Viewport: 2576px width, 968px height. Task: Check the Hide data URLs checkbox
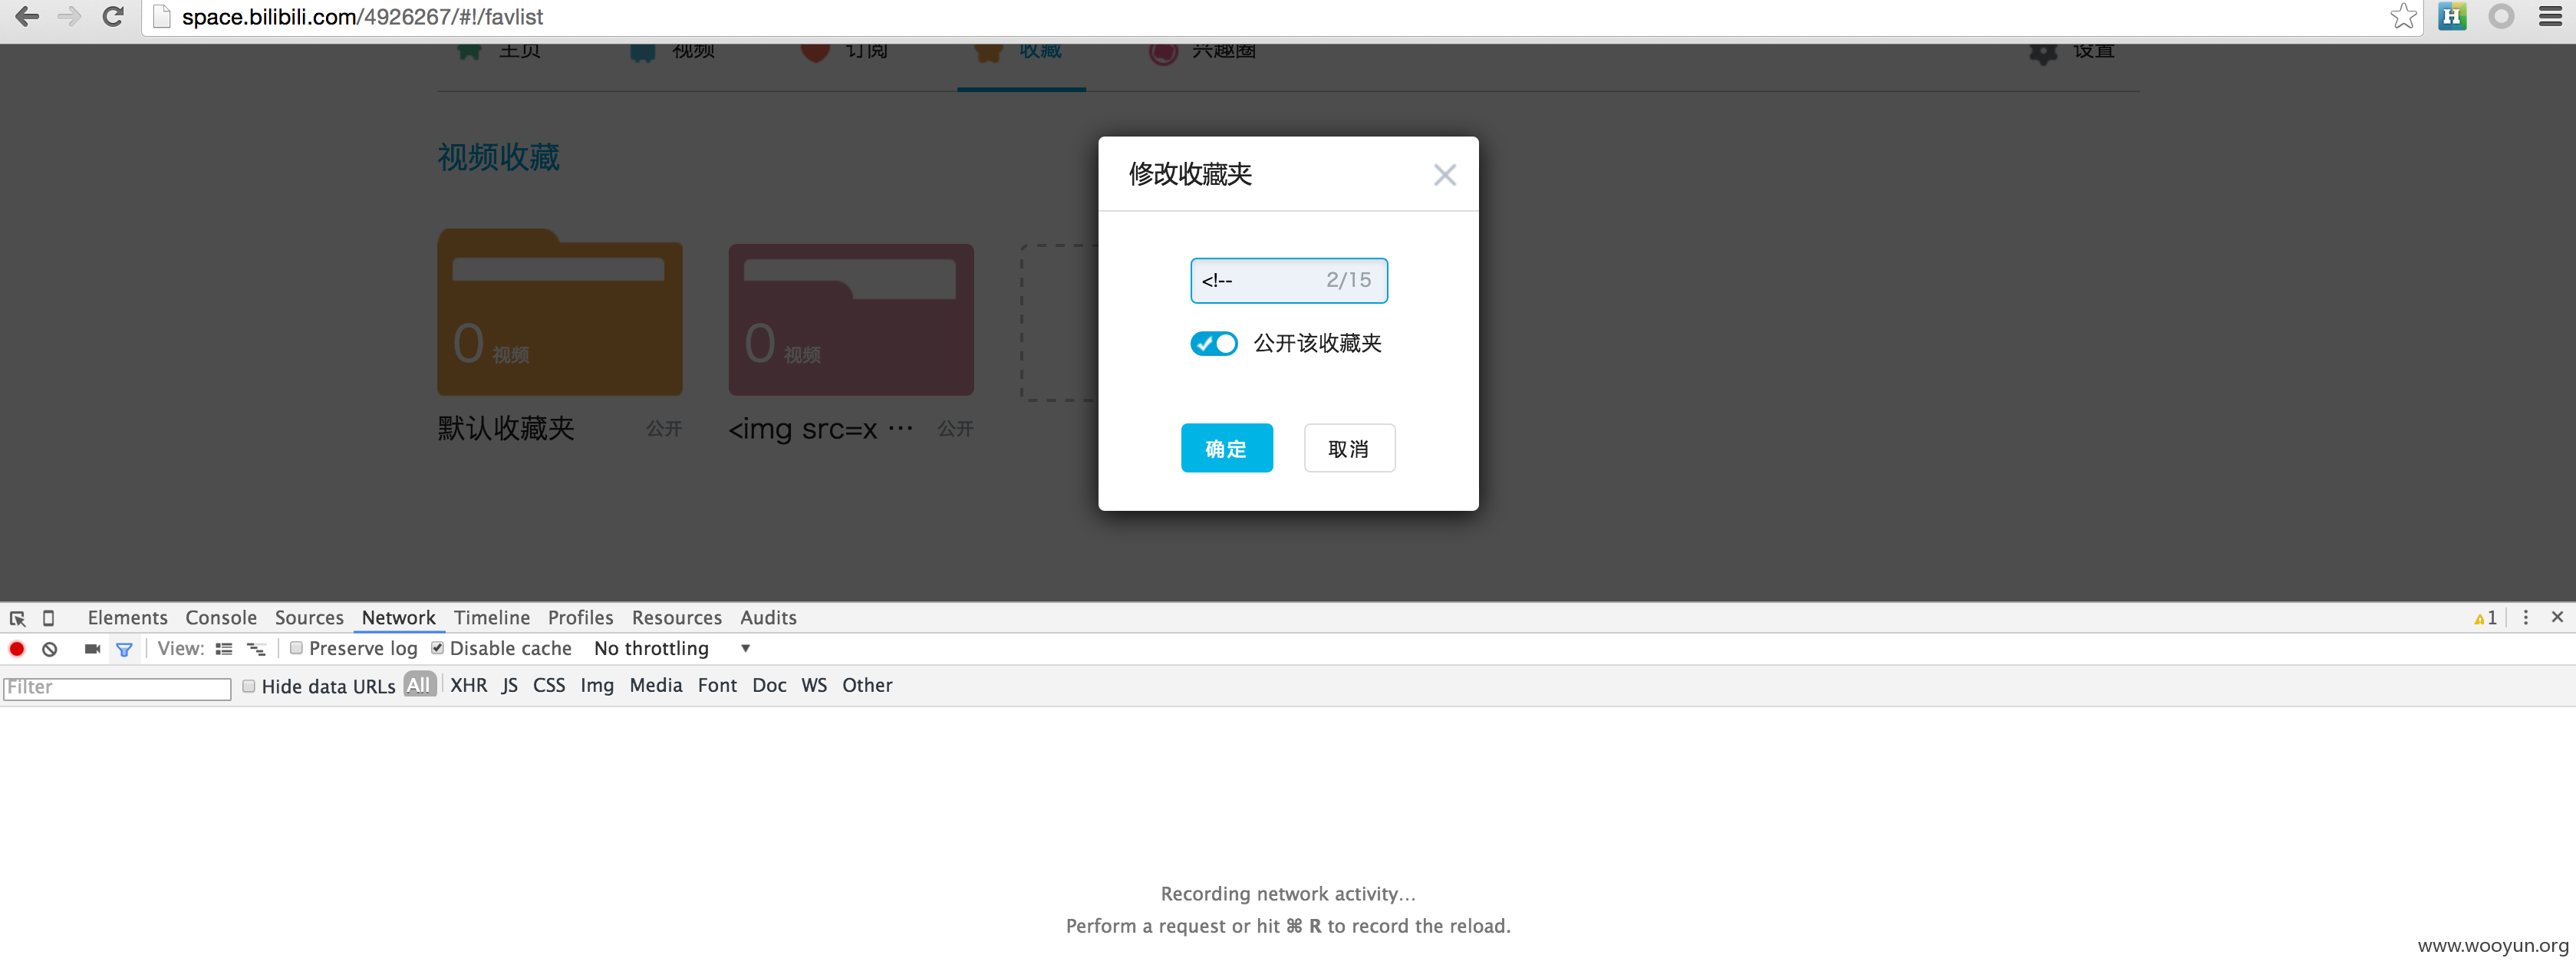pos(249,686)
